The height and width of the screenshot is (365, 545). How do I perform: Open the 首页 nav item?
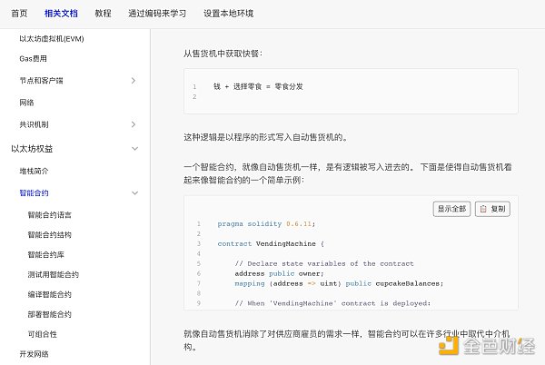point(19,14)
